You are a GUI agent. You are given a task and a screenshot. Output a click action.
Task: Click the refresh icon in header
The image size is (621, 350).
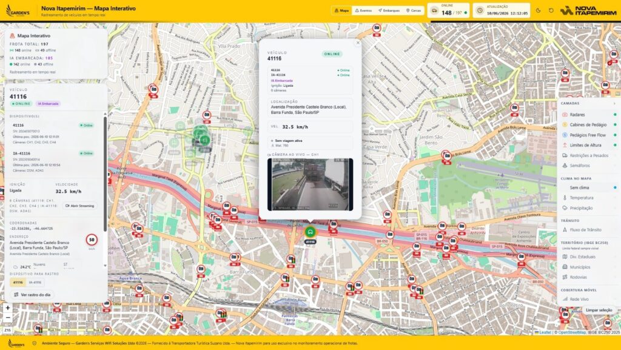(551, 11)
